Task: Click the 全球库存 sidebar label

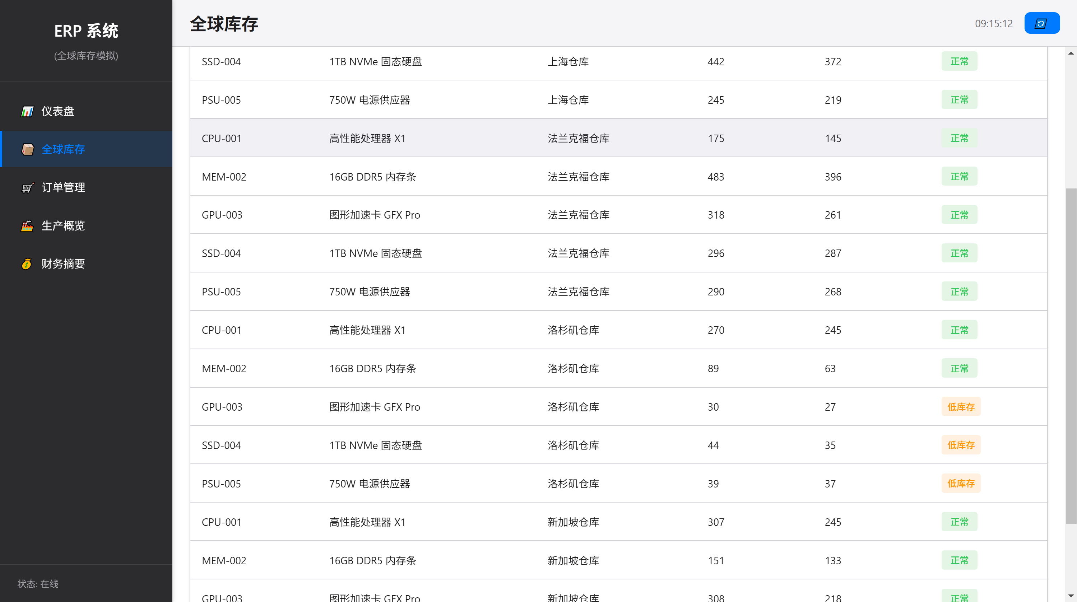Action: 63,149
